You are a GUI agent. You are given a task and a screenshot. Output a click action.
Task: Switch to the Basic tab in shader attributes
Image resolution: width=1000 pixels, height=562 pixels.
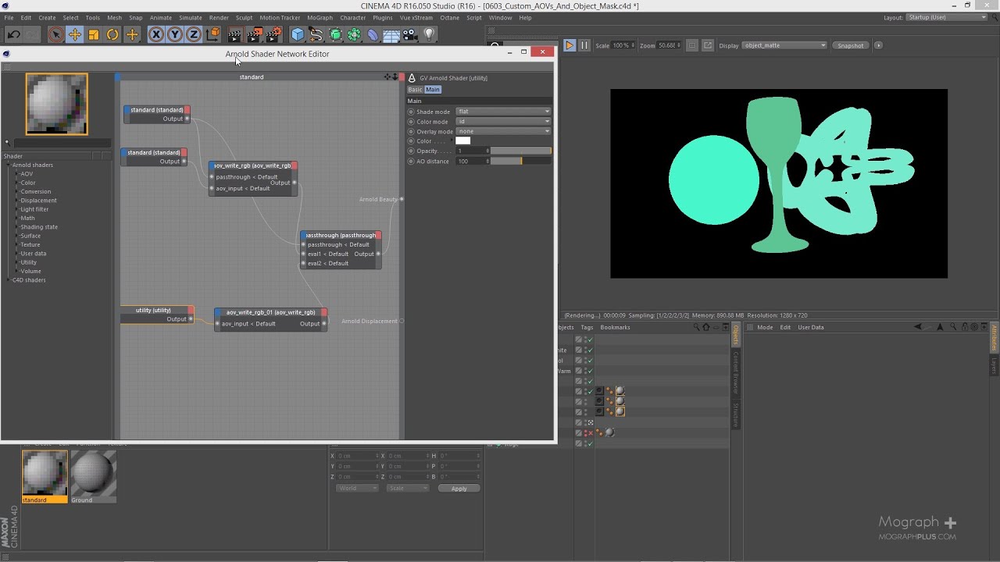coord(415,90)
